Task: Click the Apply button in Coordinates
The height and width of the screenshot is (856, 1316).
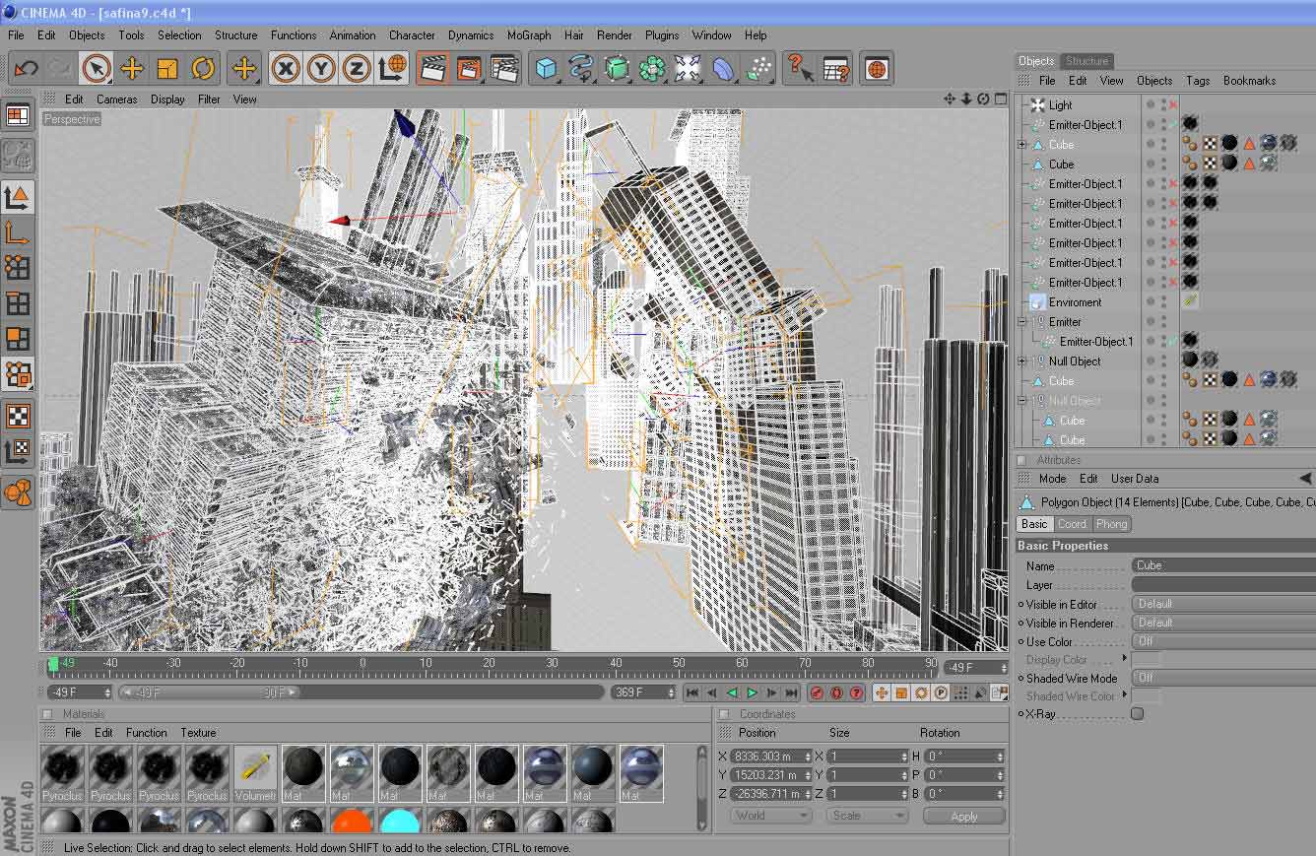Action: [964, 816]
